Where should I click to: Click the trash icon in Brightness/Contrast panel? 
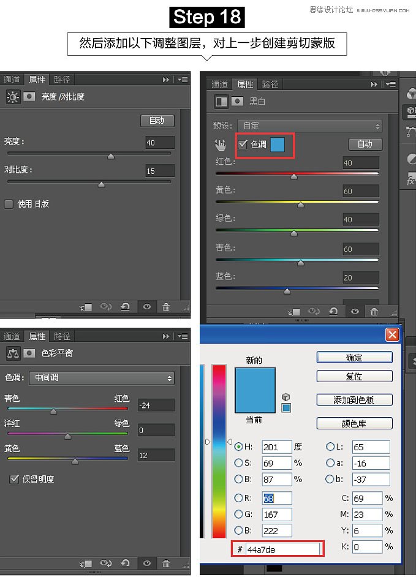(166, 307)
